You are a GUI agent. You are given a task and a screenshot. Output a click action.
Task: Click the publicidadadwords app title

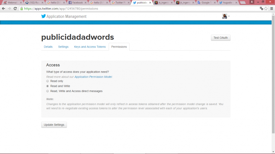[x=78, y=37]
